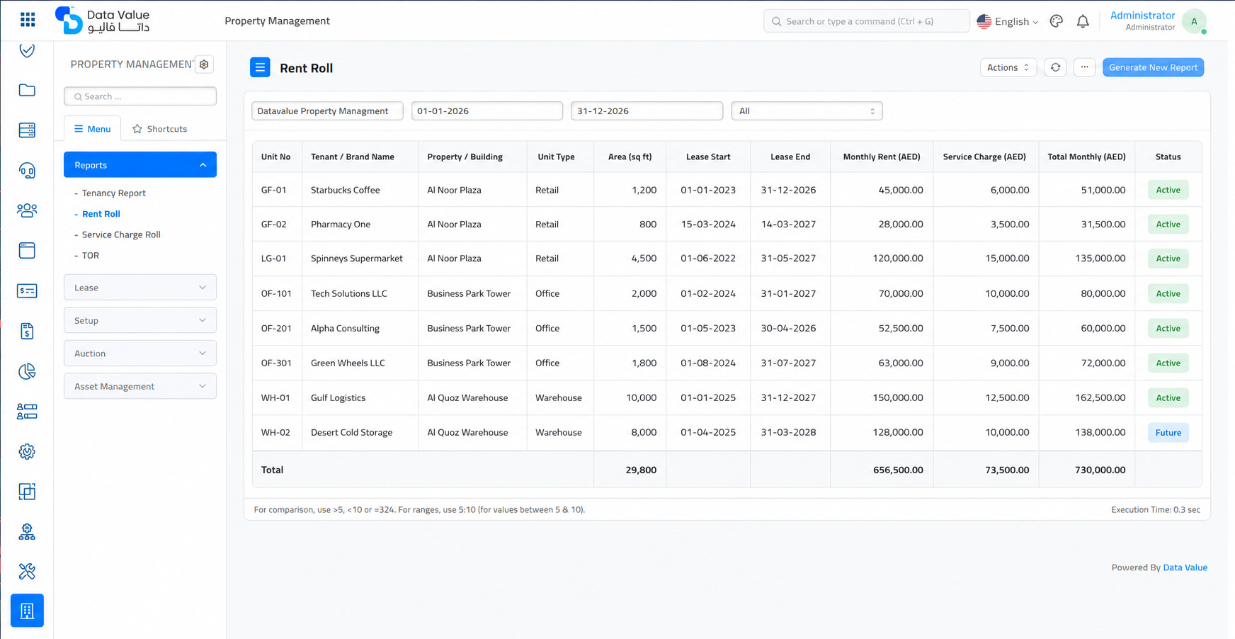Image resolution: width=1235 pixels, height=639 pixels.
Task: Switch to the Menu tab
Action: (92, 129)
